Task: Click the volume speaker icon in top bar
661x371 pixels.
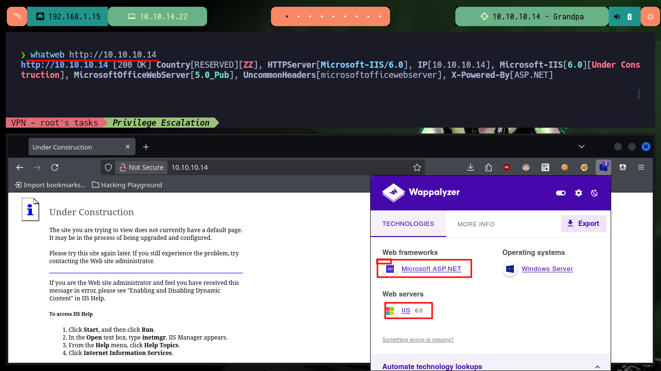Action: pos(617,16)
